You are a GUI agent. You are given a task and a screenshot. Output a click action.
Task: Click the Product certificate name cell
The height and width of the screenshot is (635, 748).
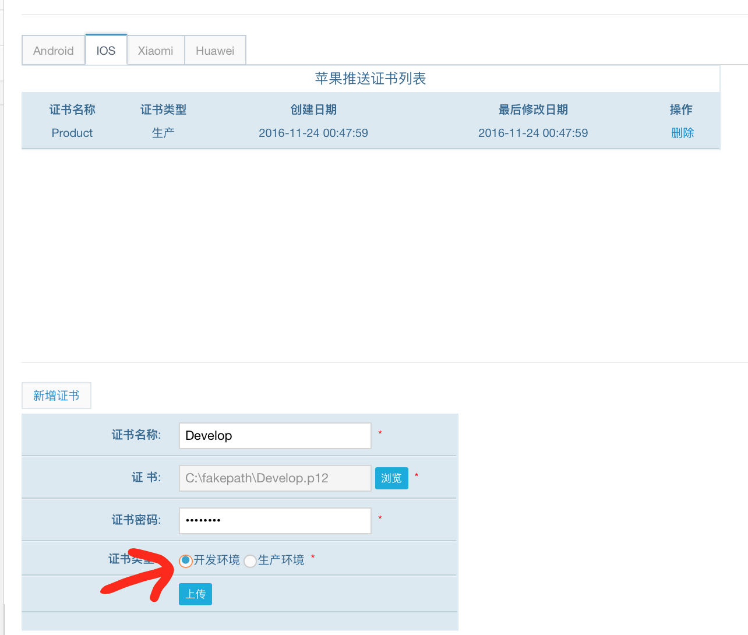[72, 133]
